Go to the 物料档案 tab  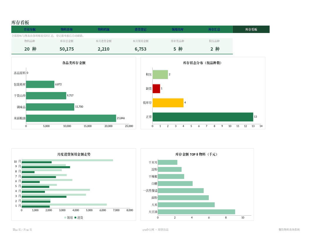click(x=104, y=29)
